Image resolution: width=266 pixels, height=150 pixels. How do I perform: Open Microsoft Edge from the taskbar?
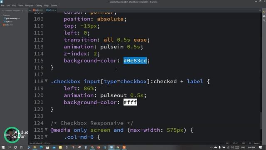(x=41, y=147)
